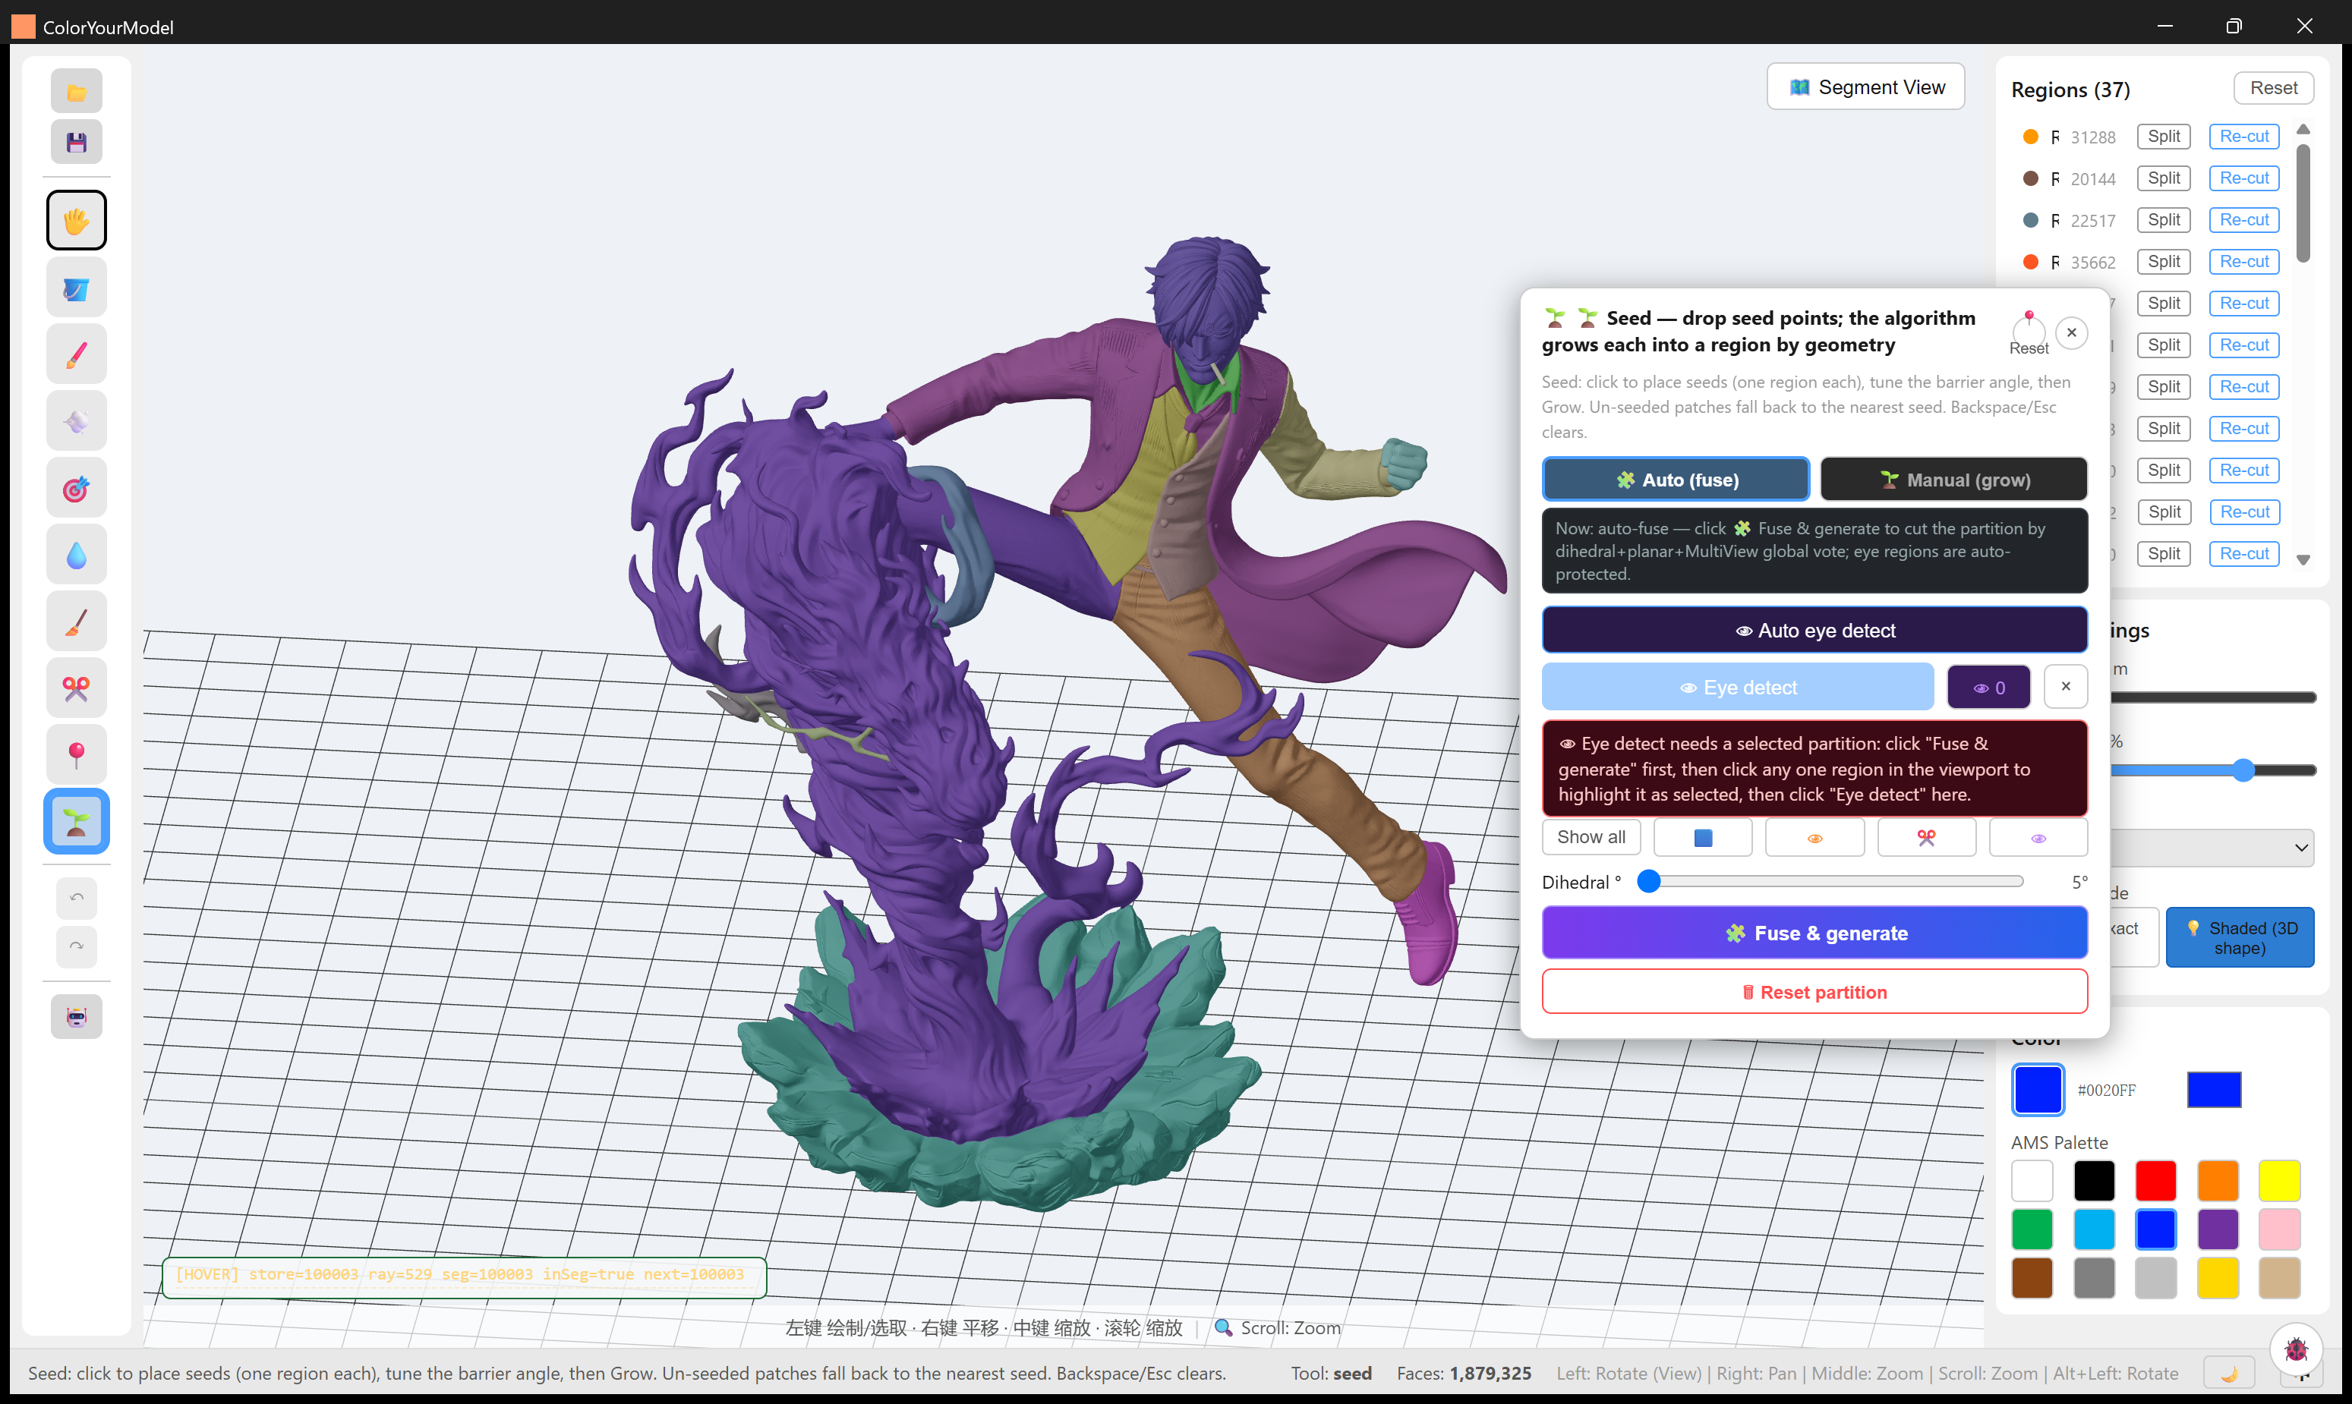This screenshot has width=2352, height=1404.
Task: Pick green from the AMS Palette
Action: point(2031,1229)
